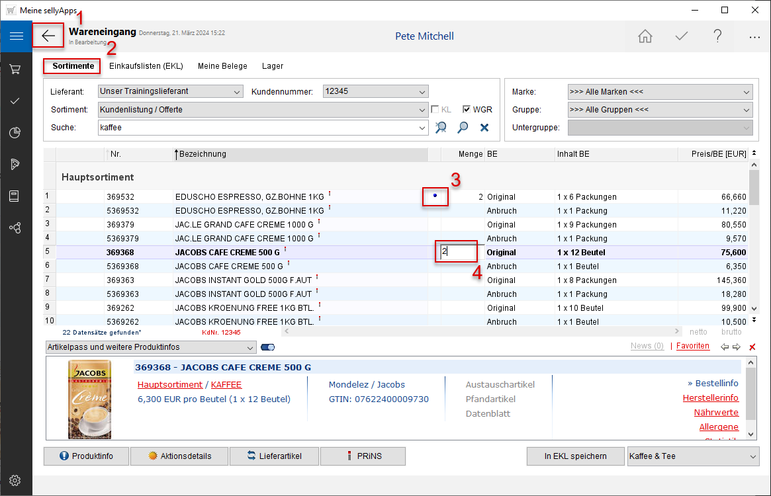771x496 pixels.
Task: Open the shopping cart in sidebar
Action: point(15,69)
